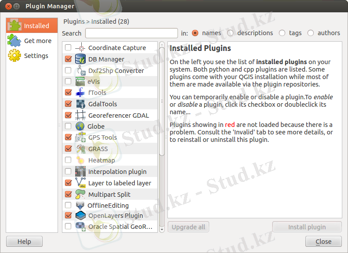
Task: Focus the plugin Search input field
Action: pos(131,33)
